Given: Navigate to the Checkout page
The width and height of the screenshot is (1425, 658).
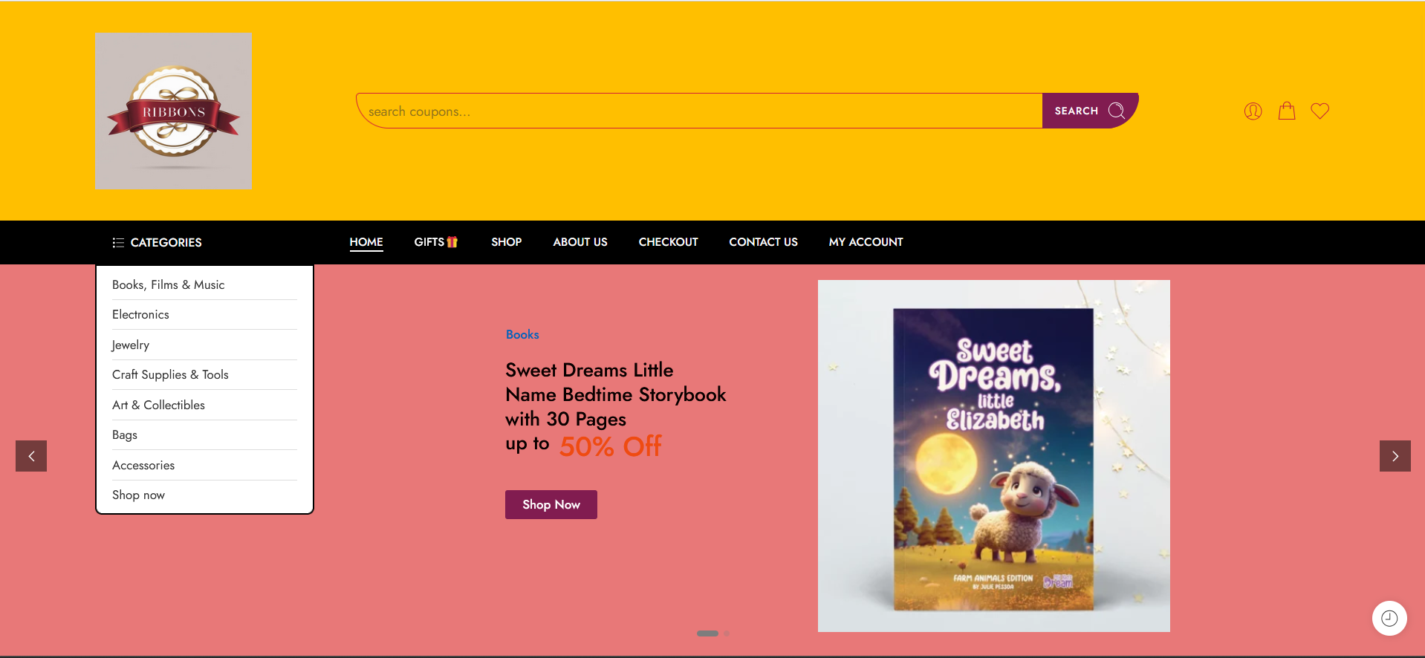Looking at the screenshot, I should pyautogui.click(x=668, y=242).
